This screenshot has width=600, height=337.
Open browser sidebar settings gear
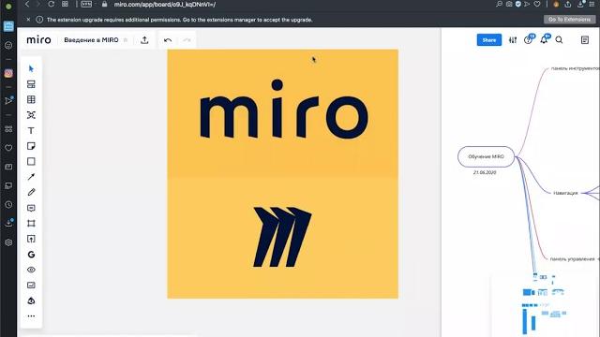(8, 242)
